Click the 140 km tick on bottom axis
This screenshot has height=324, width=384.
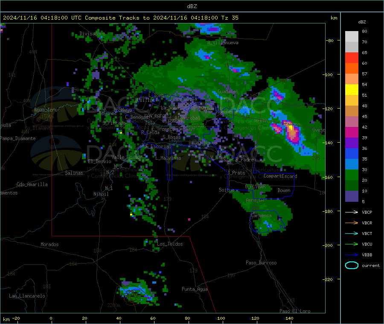click(289, 318)
